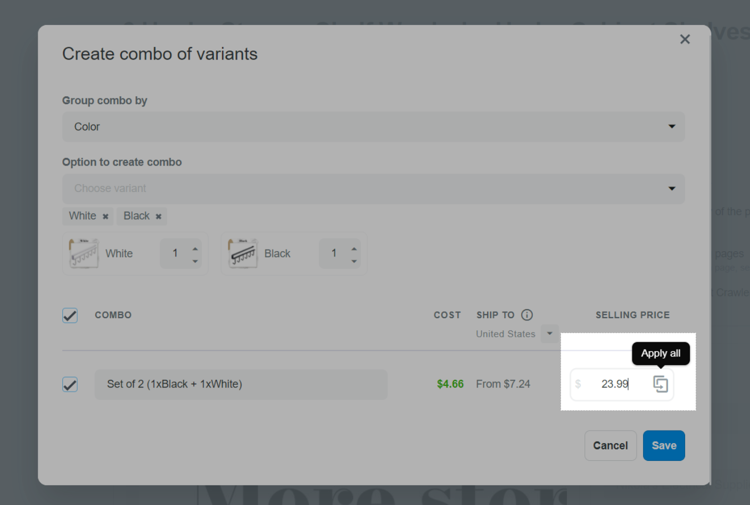Decrease the Black variant quantity
This screenshot has width=750, height=505.
click(354, 261)
